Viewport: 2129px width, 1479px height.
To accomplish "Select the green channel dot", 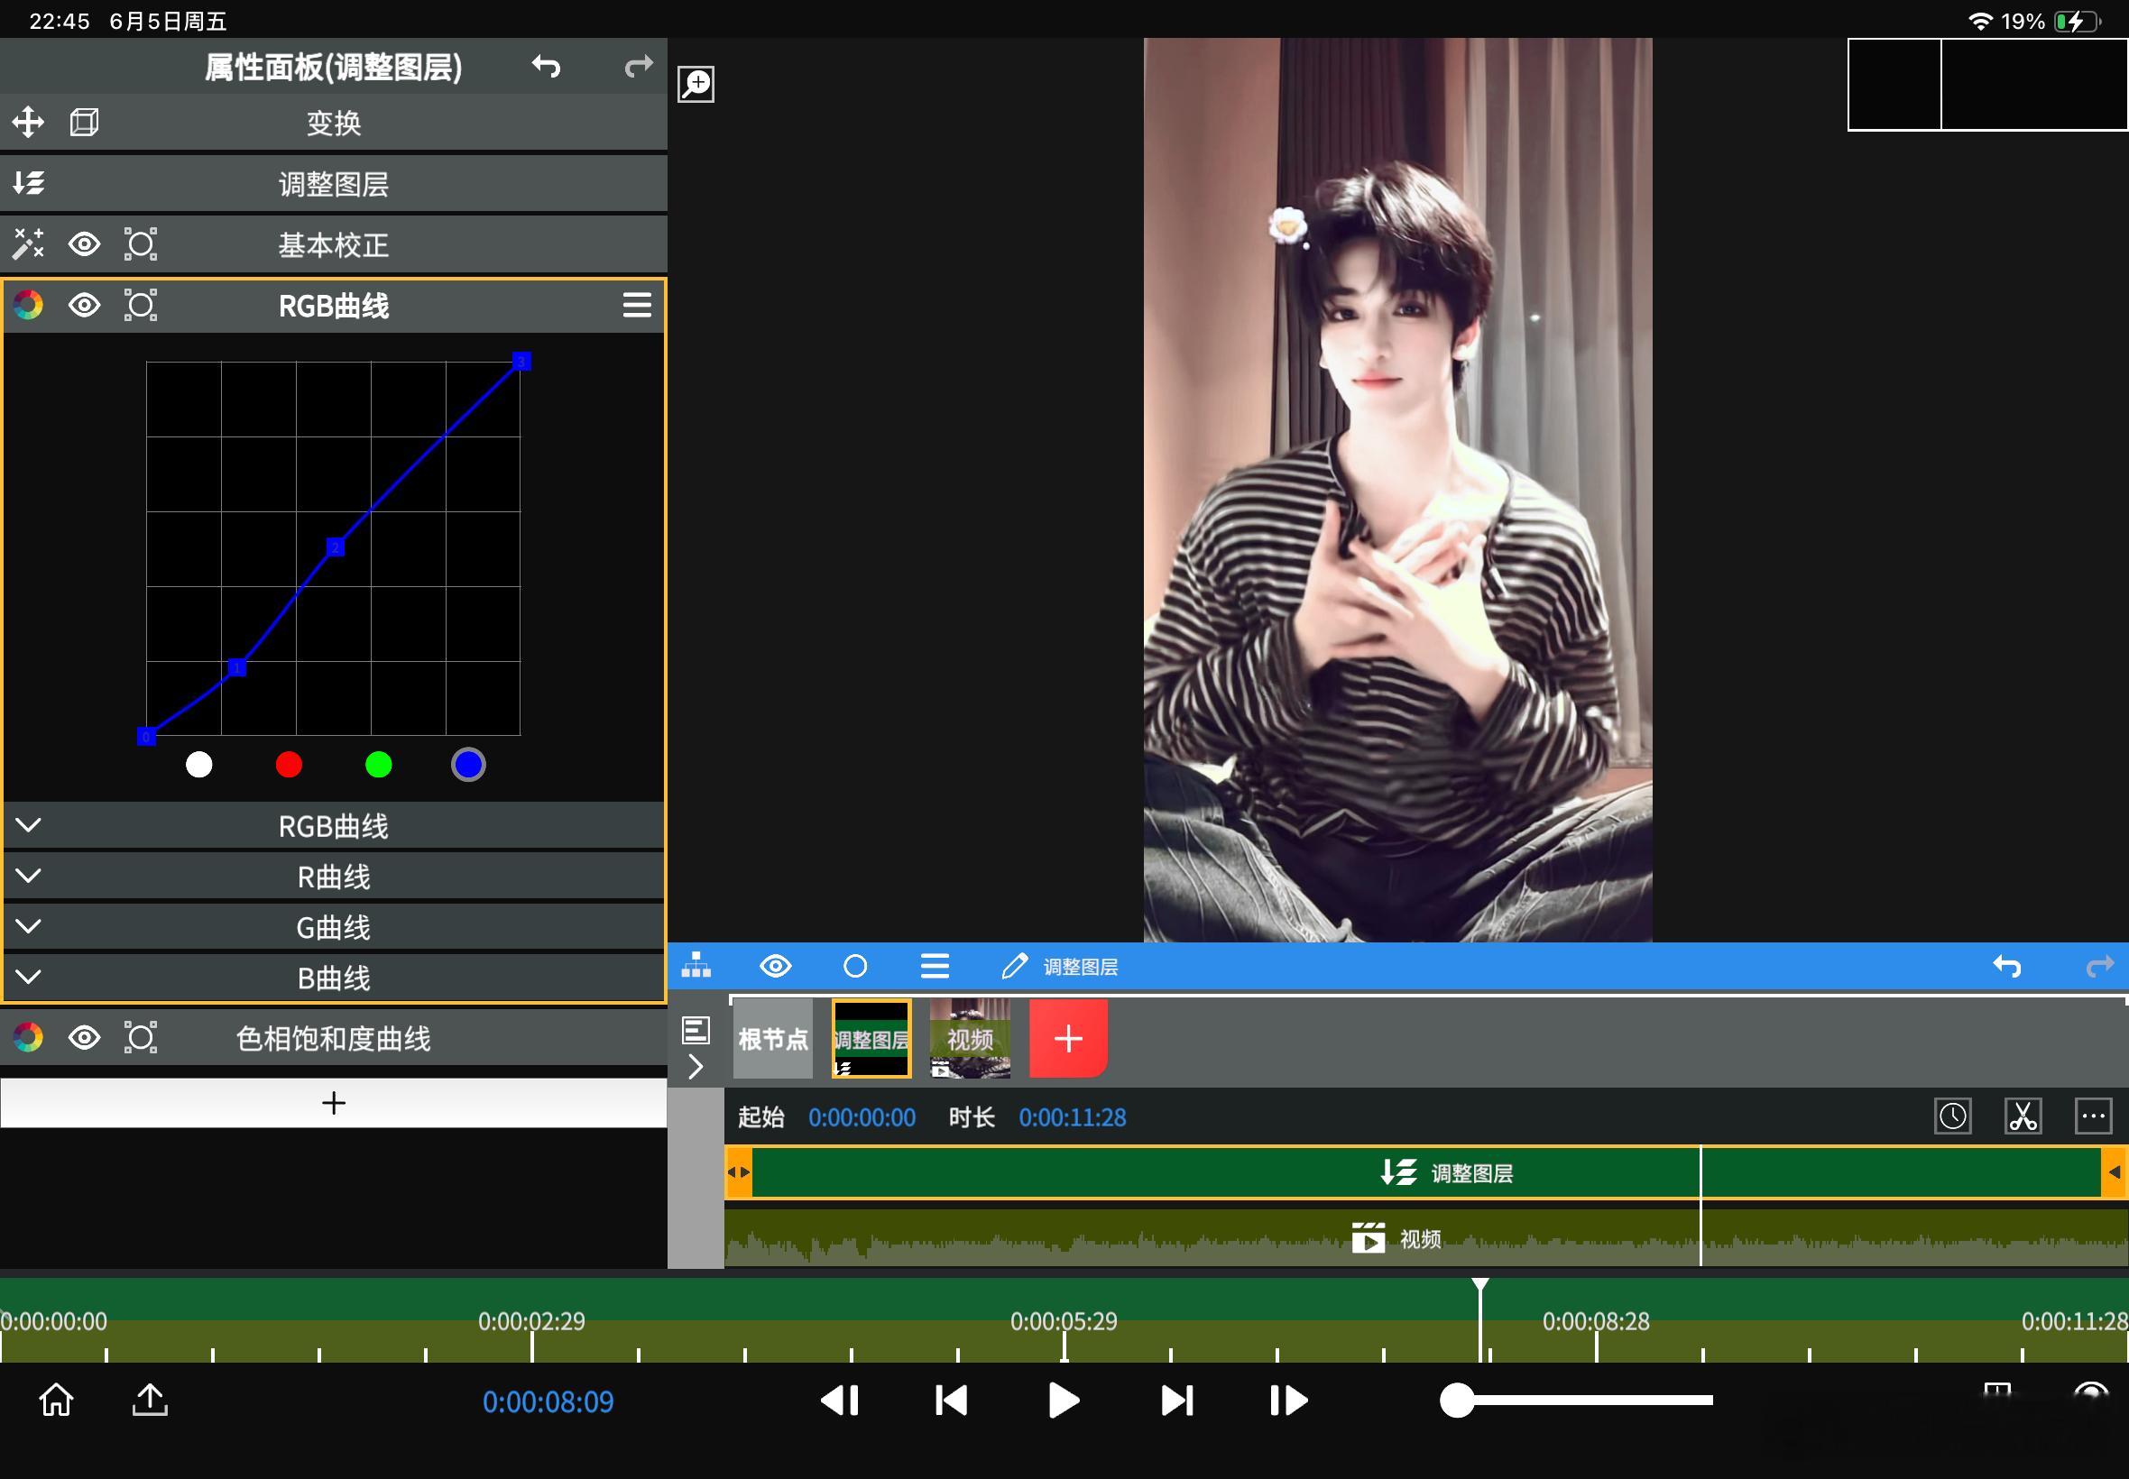I will point(378,766).
